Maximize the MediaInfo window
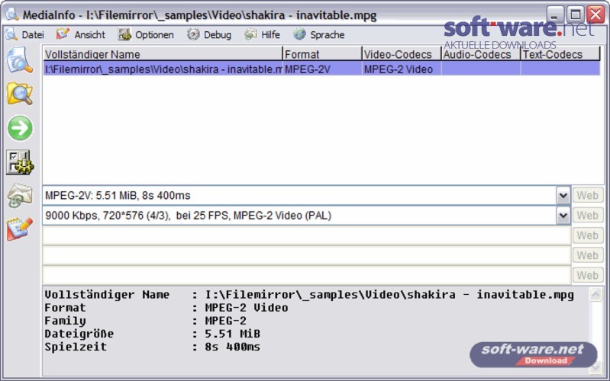 [x=576, y=15]
